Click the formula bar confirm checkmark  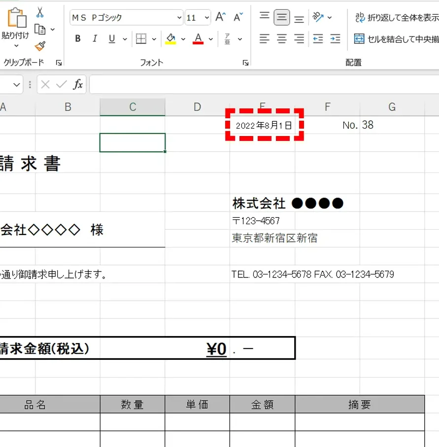(x=61, y=84)
